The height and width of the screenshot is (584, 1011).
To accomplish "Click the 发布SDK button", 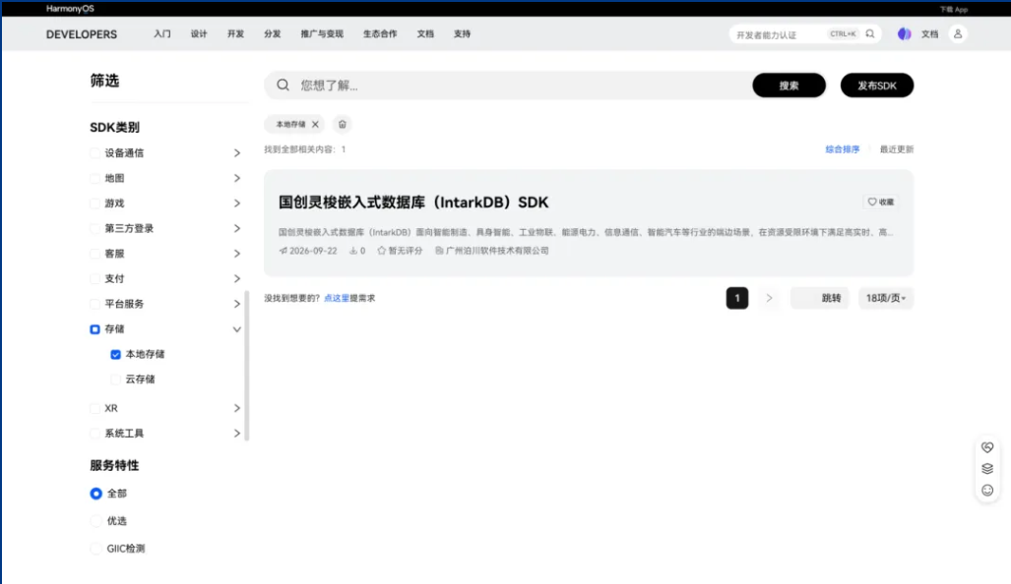I will point(877,85).
